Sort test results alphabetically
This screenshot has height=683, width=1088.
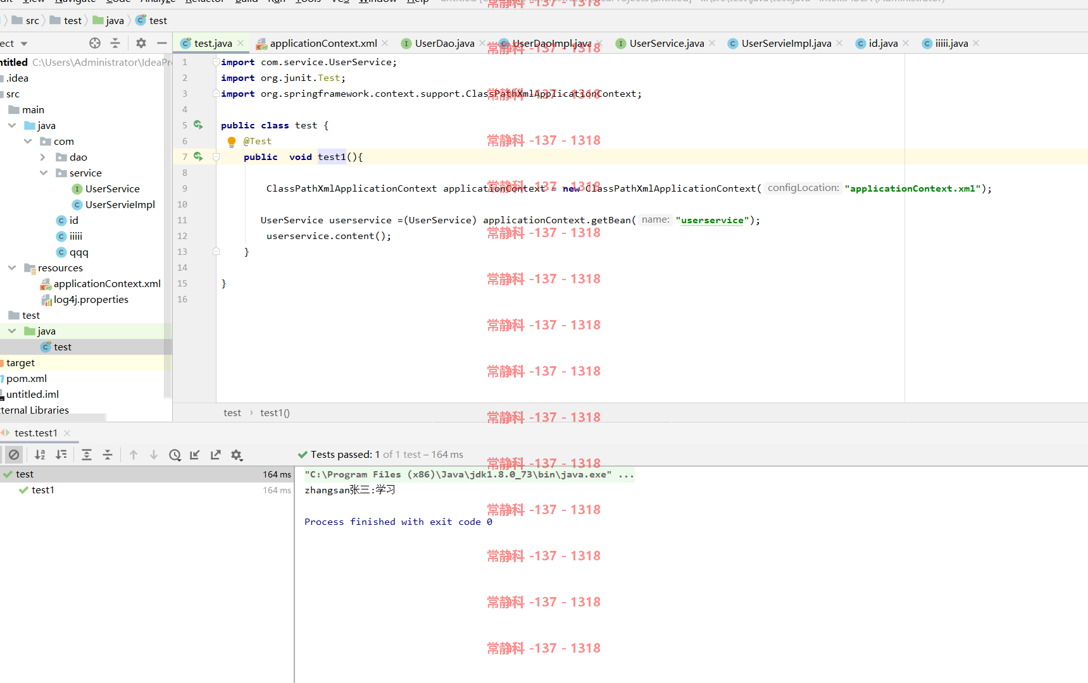tap(40, 455)
